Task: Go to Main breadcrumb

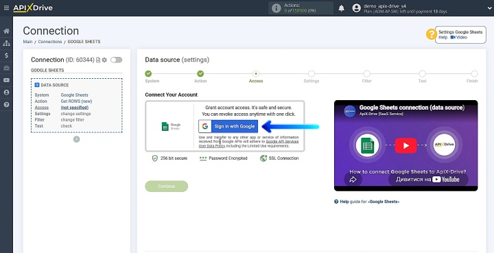Action: coord(27,42)
